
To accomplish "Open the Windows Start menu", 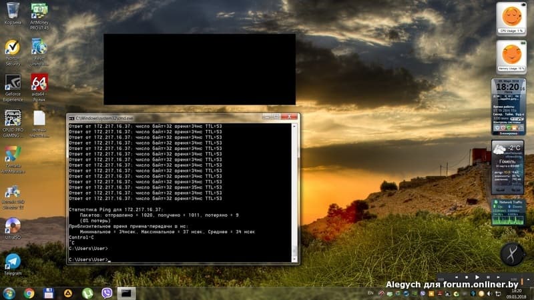I will click(9, 293).
